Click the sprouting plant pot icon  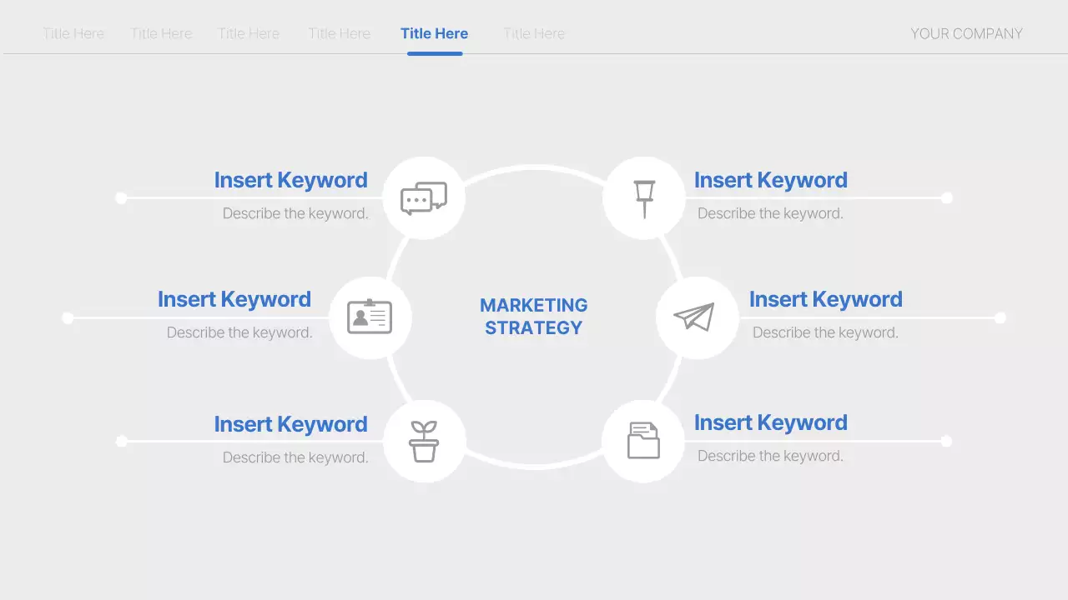point(425,440)
